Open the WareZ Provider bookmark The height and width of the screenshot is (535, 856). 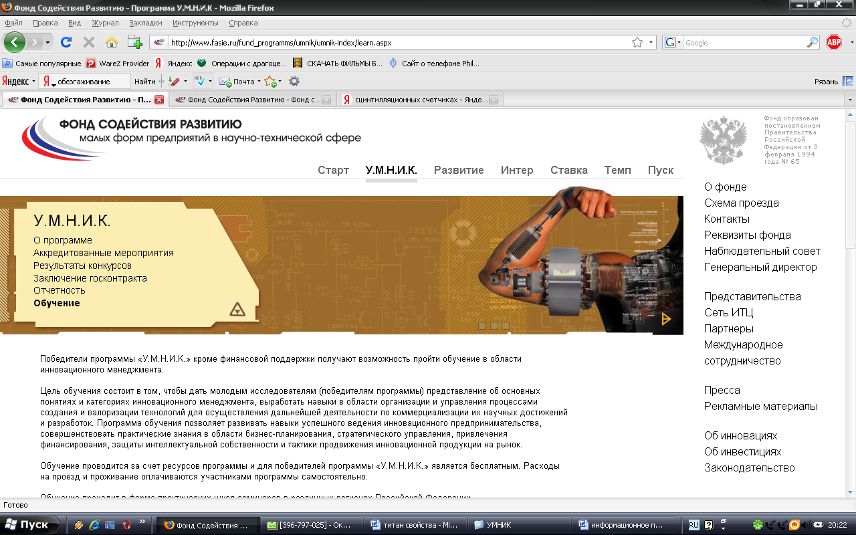tap(118, 64)
